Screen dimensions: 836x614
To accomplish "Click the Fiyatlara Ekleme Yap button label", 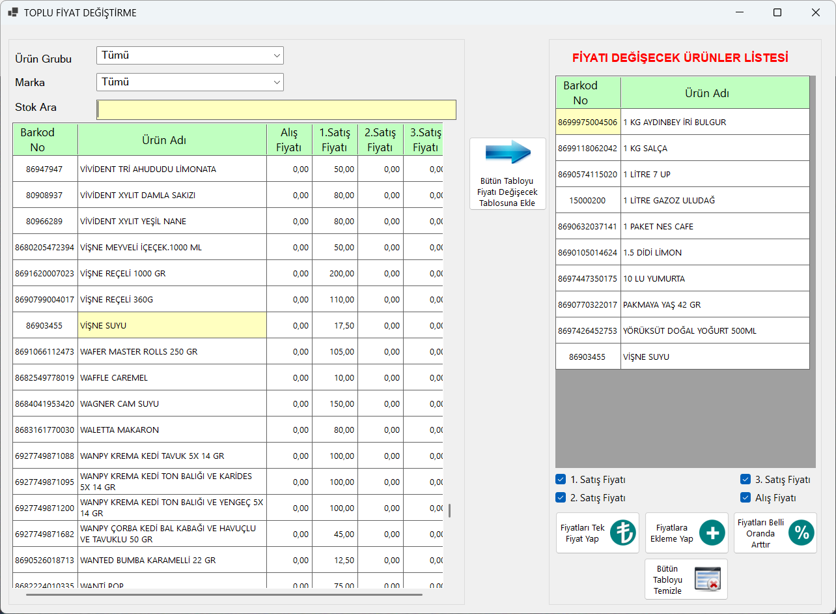I will (x=672, y=533).
